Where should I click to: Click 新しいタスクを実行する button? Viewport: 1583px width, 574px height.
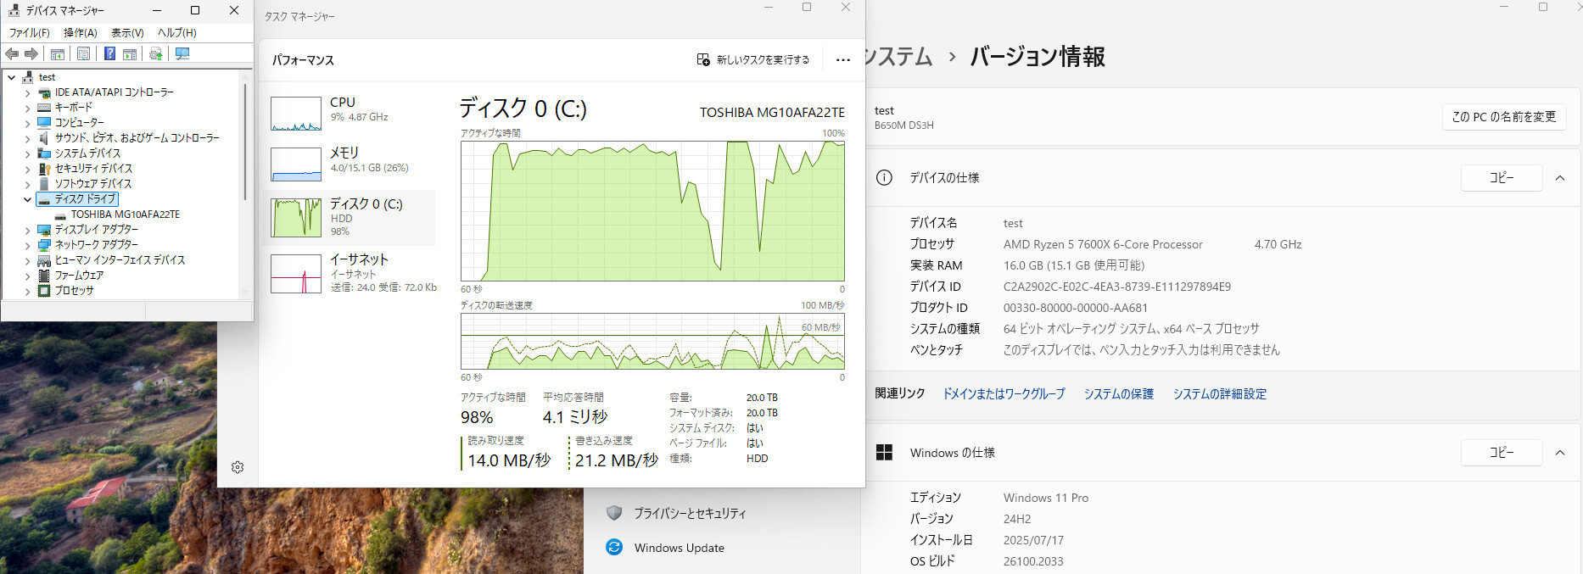[x=753, y=60]
